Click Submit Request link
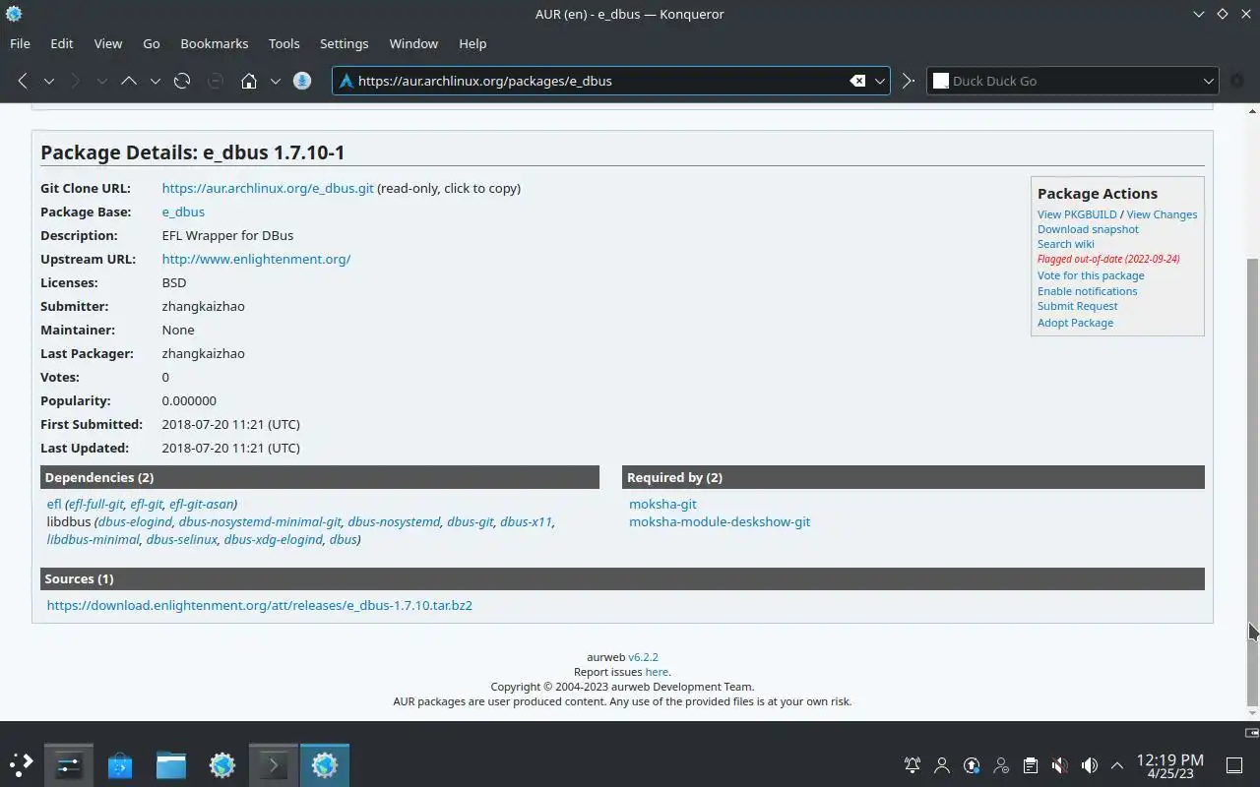 tap(1077, 306)
